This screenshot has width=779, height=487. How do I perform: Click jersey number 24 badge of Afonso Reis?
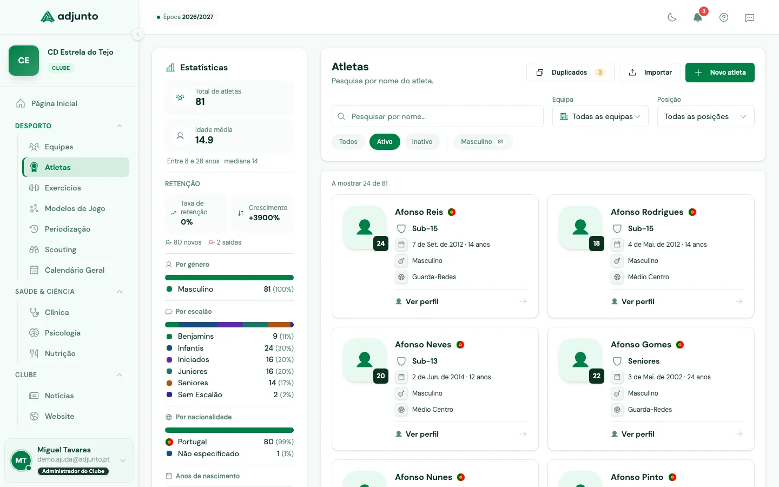(381, 243)
